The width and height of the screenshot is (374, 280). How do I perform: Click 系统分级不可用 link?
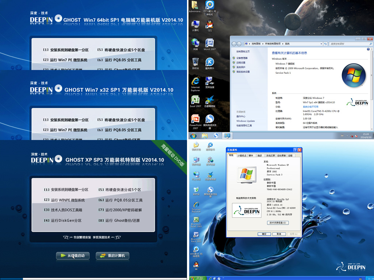tap(310, 107)
